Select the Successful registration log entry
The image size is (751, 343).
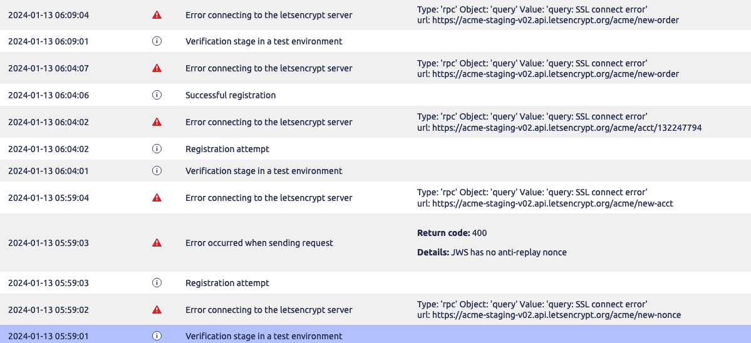[376, 95]
